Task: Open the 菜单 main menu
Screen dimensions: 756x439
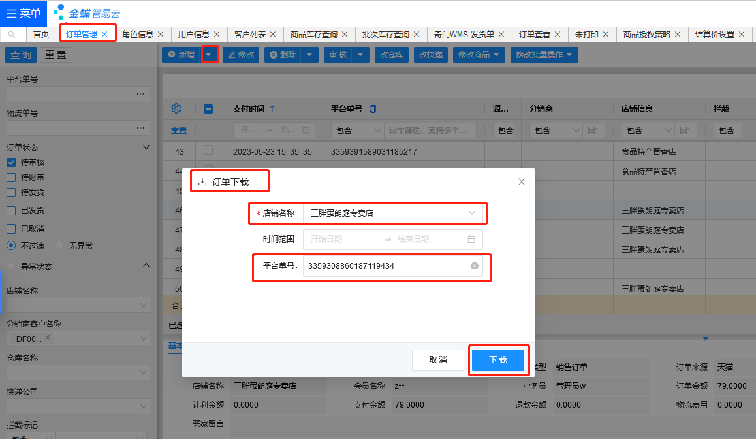Action: coord(24,14)
